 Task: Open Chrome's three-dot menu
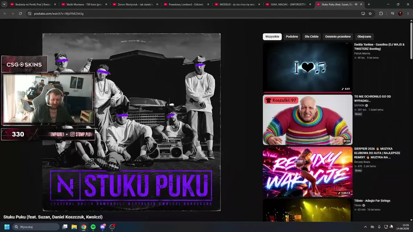pos(408,14)
